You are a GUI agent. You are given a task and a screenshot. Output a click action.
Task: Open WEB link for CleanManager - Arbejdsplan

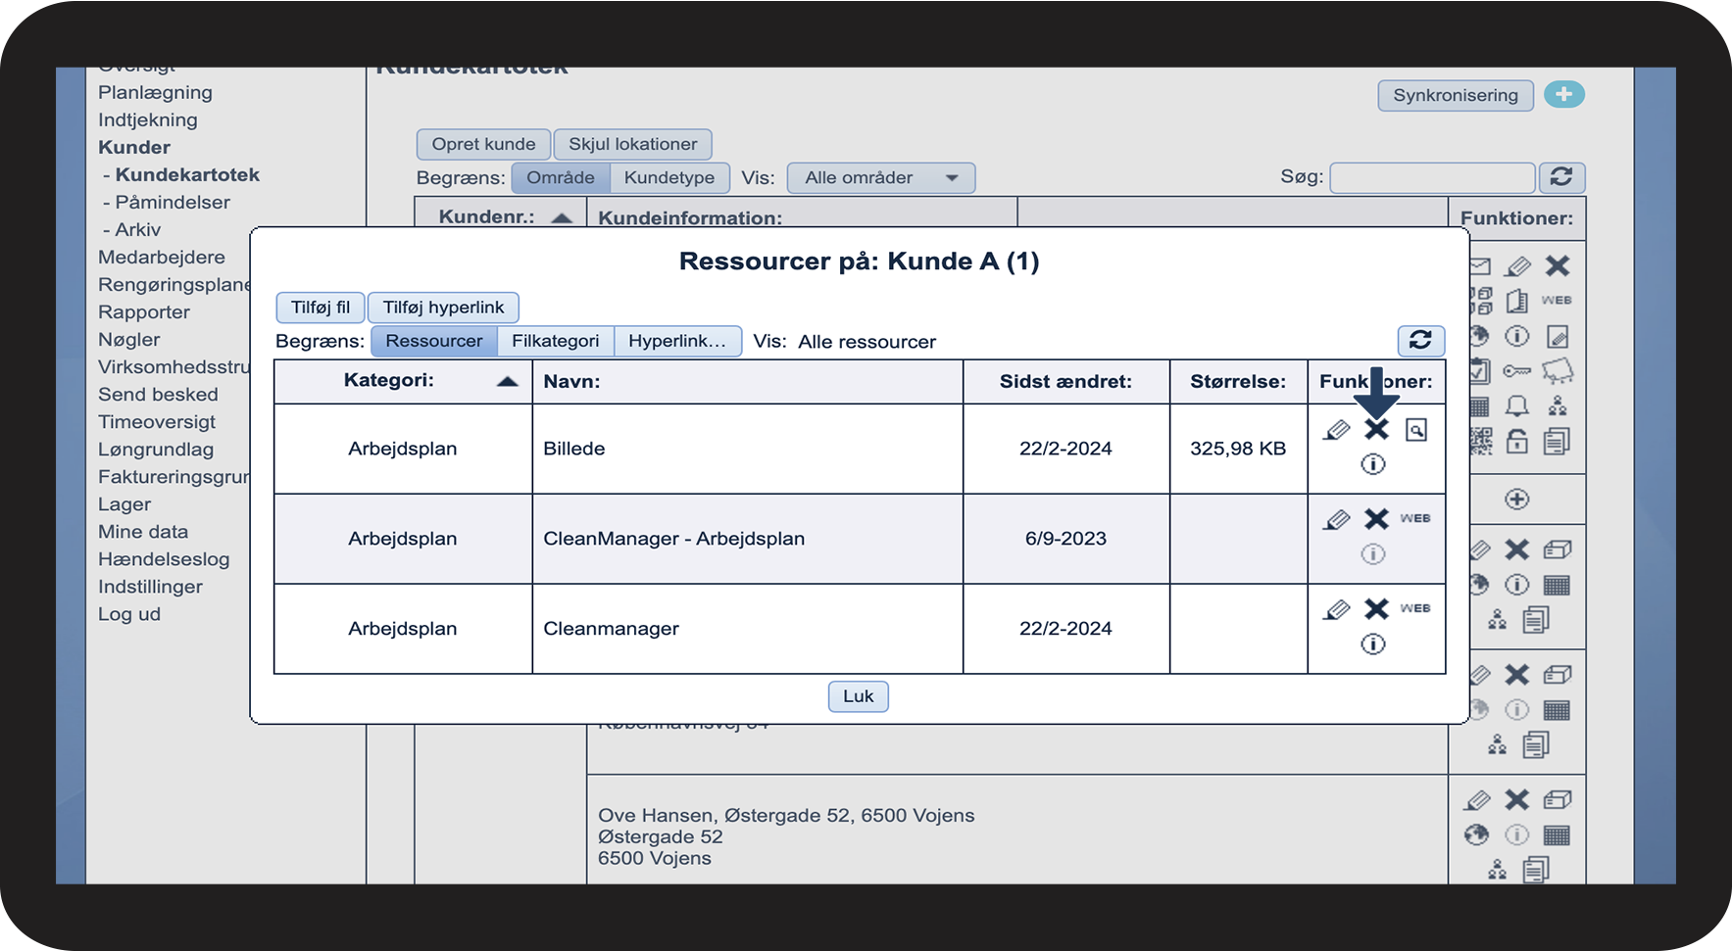[x=1414, y=518]
